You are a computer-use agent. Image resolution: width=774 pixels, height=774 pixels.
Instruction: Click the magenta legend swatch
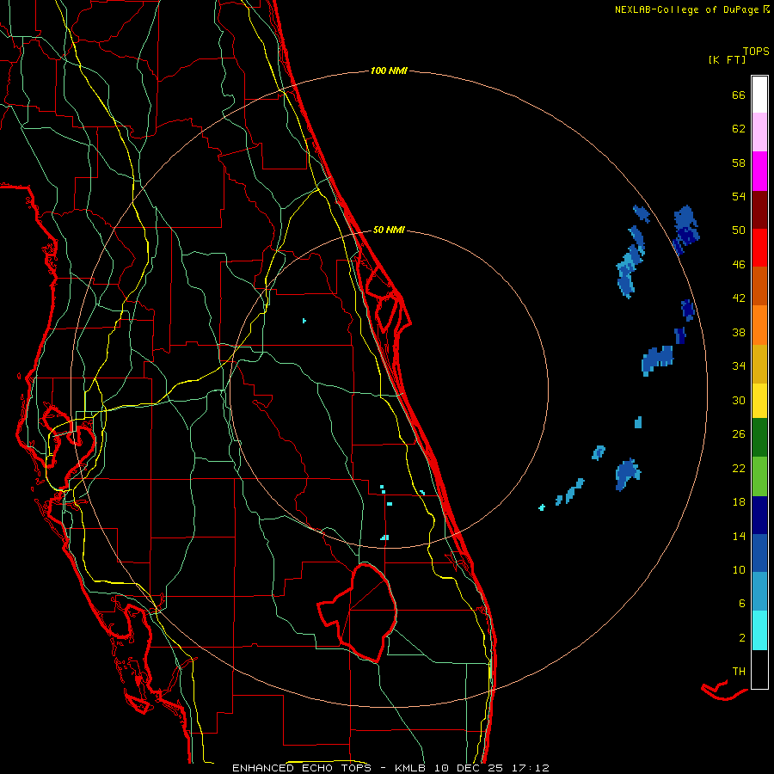pyautogui.click(x=759, y=171)
